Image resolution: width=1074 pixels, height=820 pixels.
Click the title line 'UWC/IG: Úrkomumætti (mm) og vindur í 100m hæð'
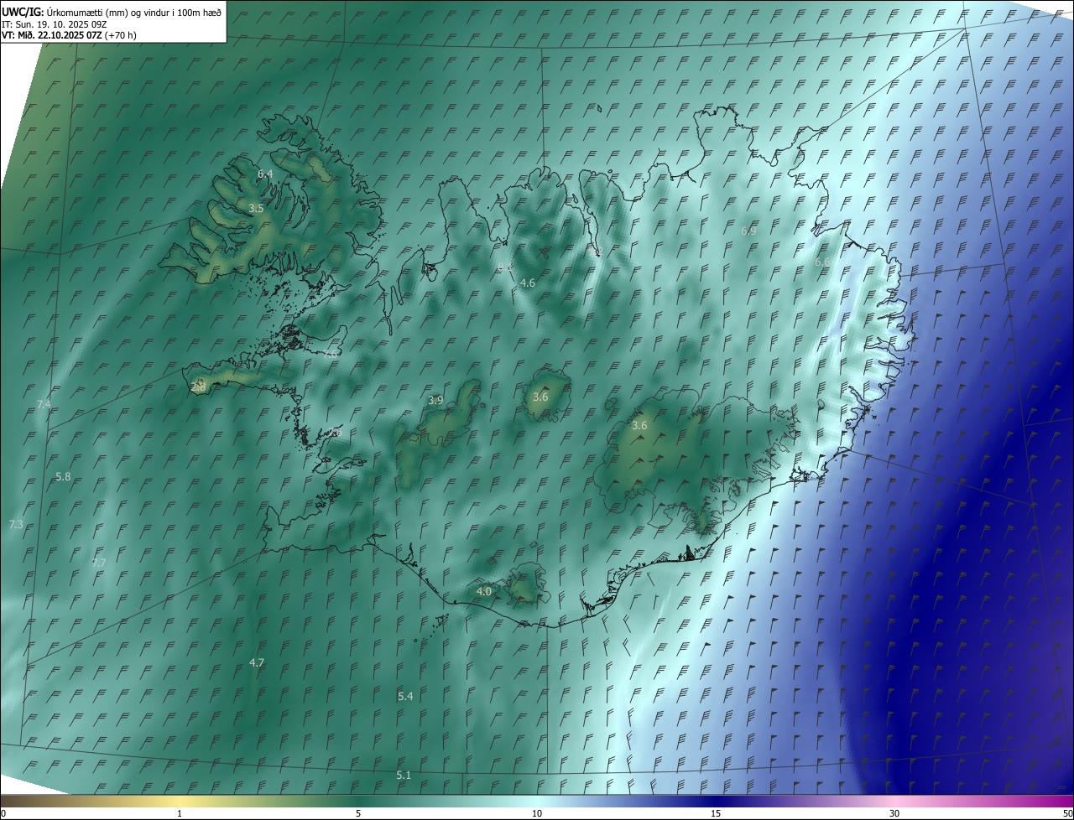click(x=112, y=13)
